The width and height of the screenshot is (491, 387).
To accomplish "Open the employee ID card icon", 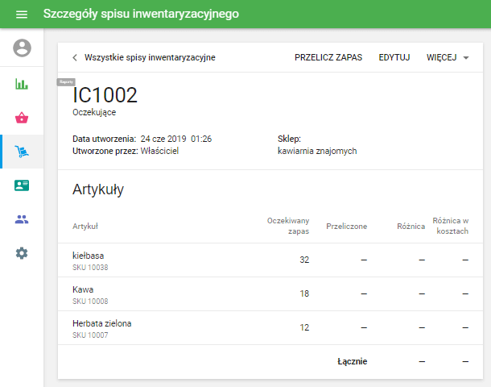I will click(22, 185).
